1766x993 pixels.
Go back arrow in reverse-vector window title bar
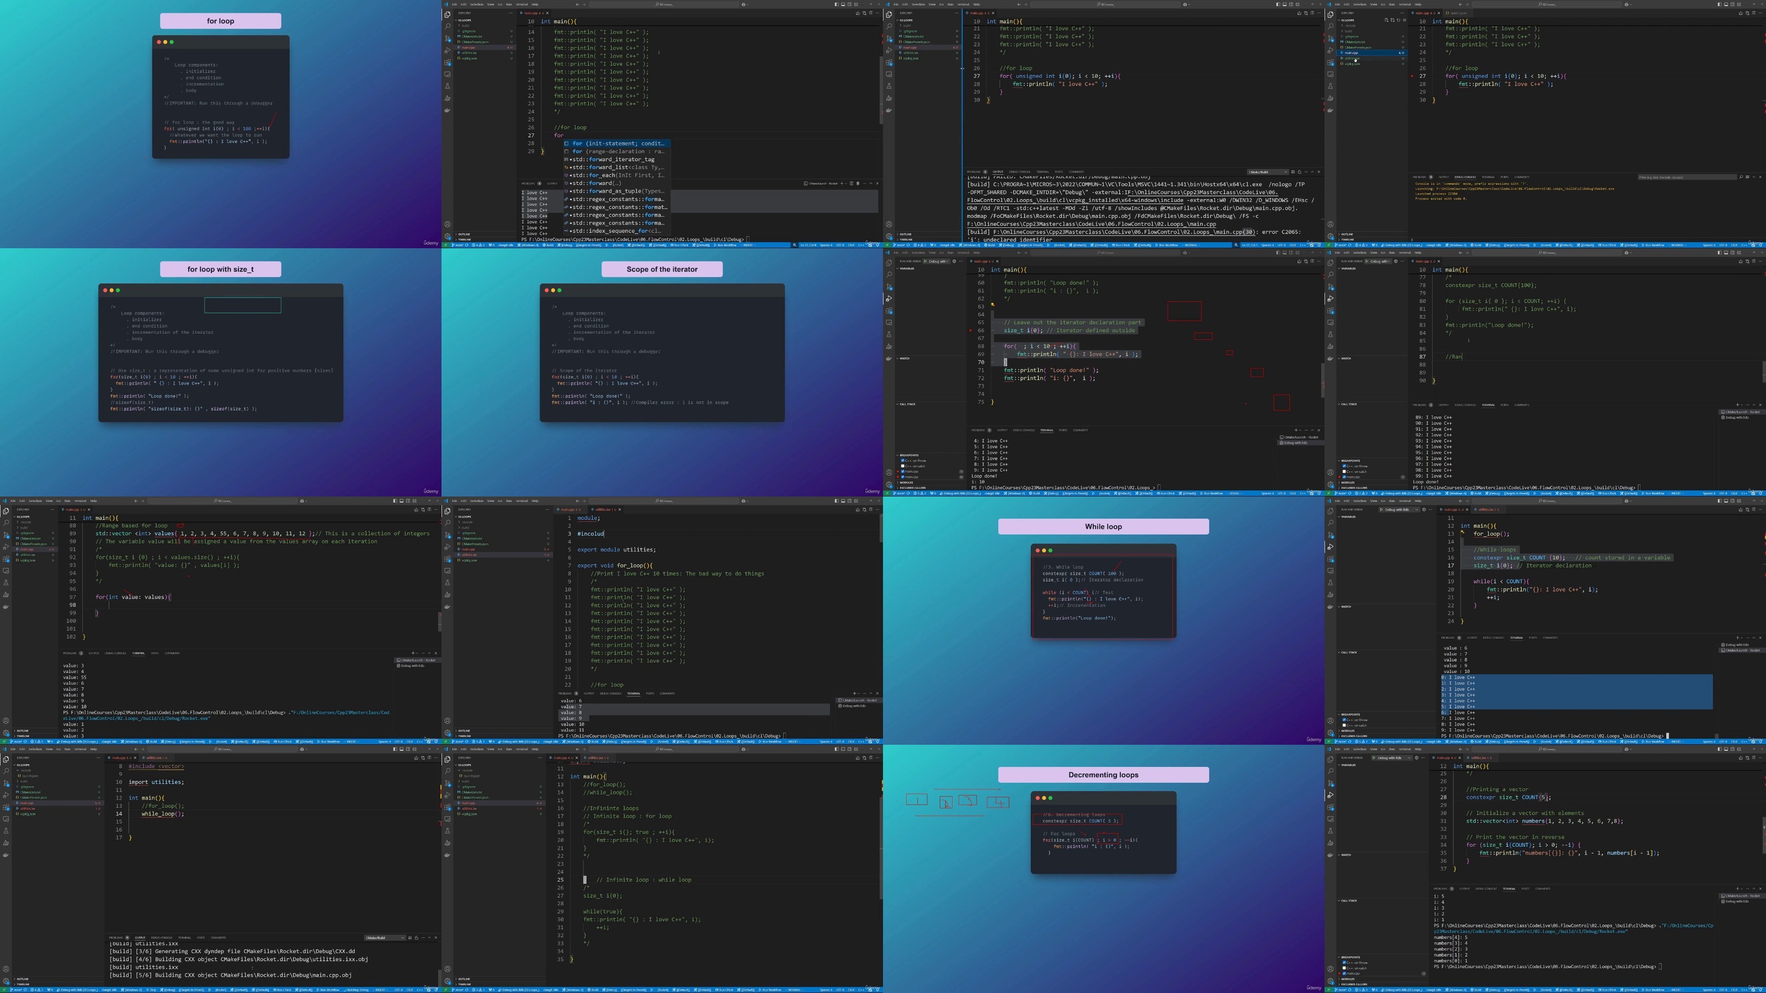[1461, 749]
